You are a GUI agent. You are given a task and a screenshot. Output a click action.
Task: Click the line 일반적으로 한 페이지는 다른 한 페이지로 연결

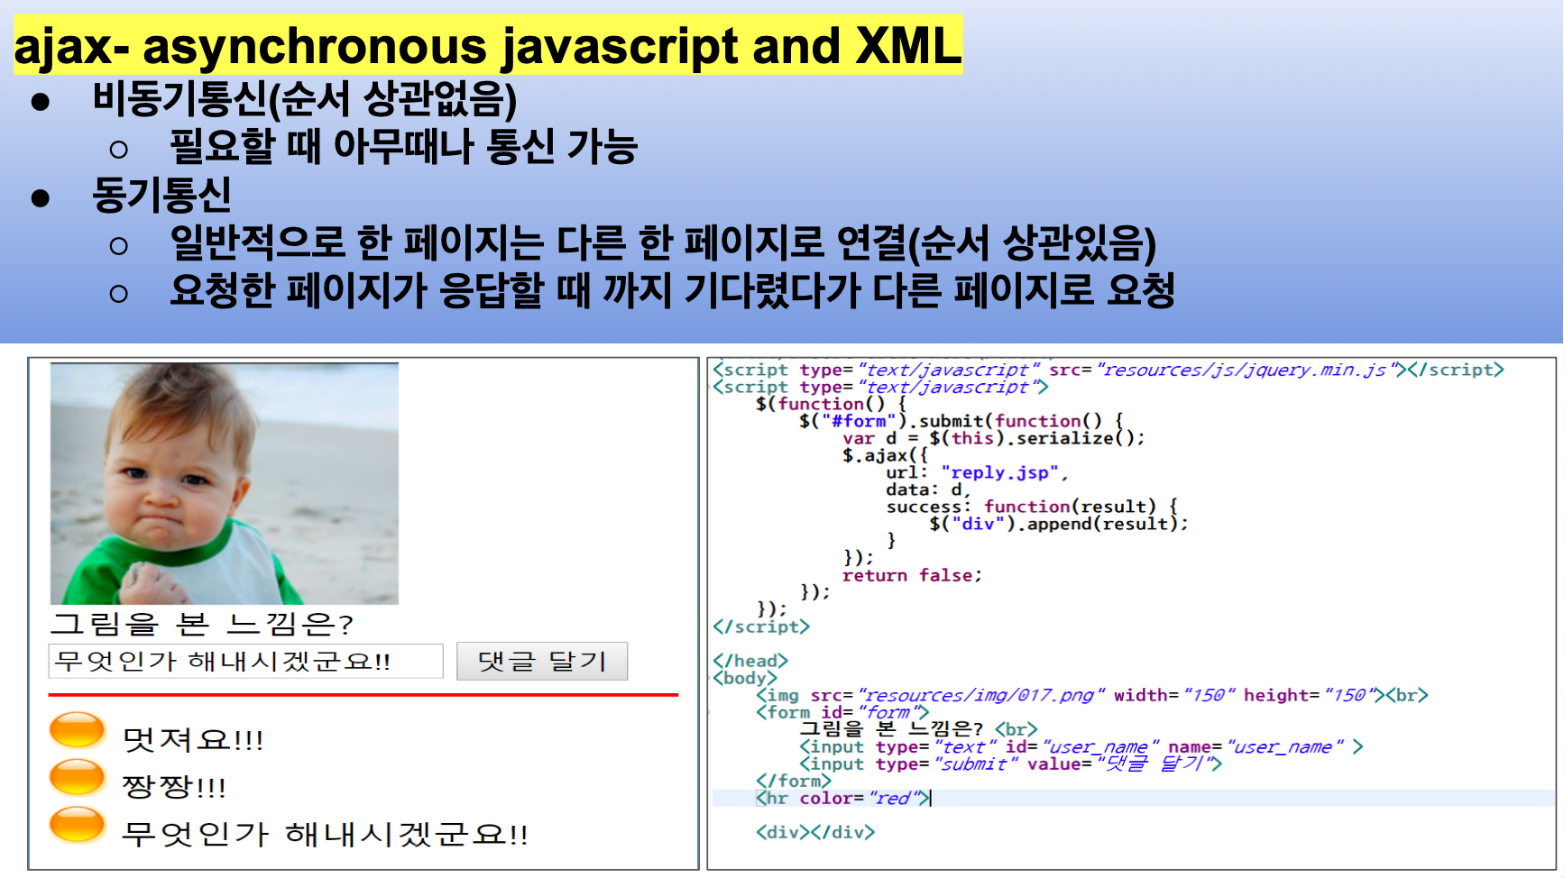tap(538, 242)
